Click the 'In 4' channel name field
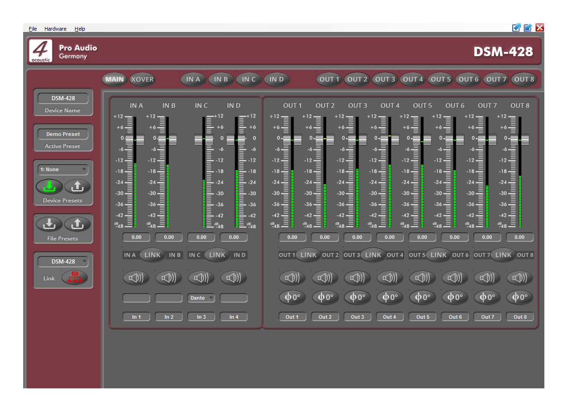Image resolution: width=568 pixels, height=412 pixels. pos(234,317)
